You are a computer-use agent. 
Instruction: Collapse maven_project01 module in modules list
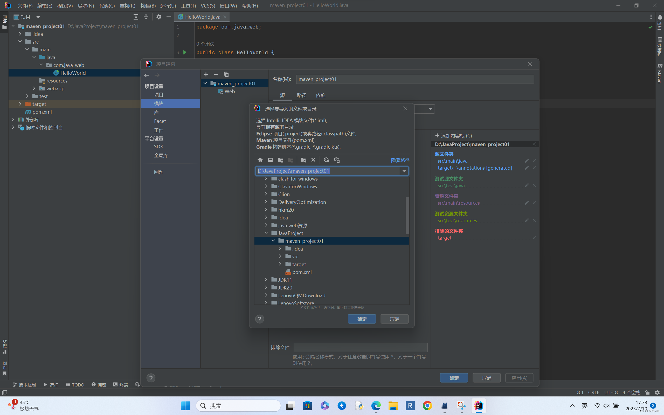click(x=205, y=83)
